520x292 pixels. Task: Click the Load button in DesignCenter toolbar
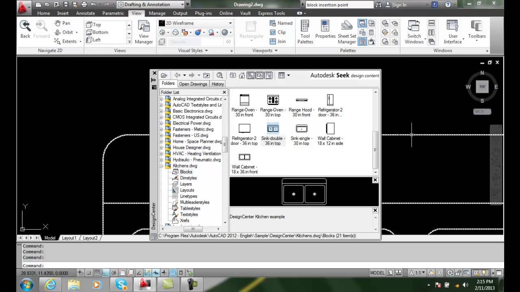[164, 75]
